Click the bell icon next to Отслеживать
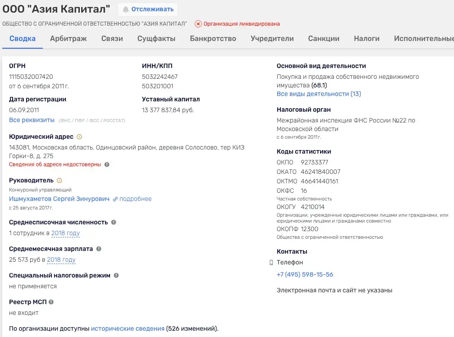Image resolution: width=454 pixels, height=337 pixels. [126, 9]
